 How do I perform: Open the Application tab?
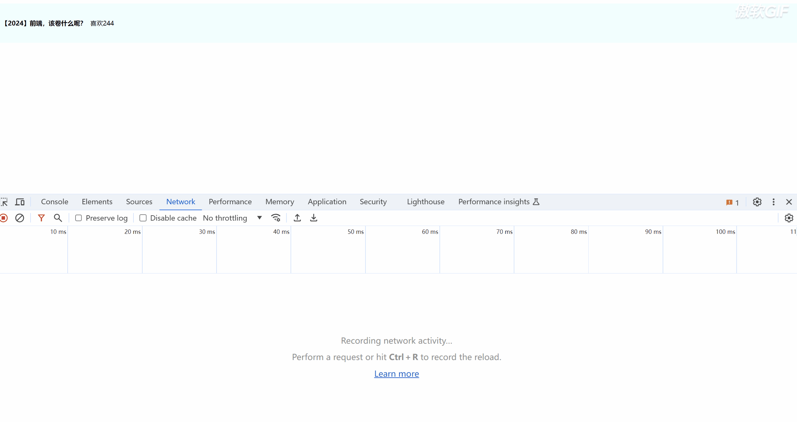(x=327, y=202)
